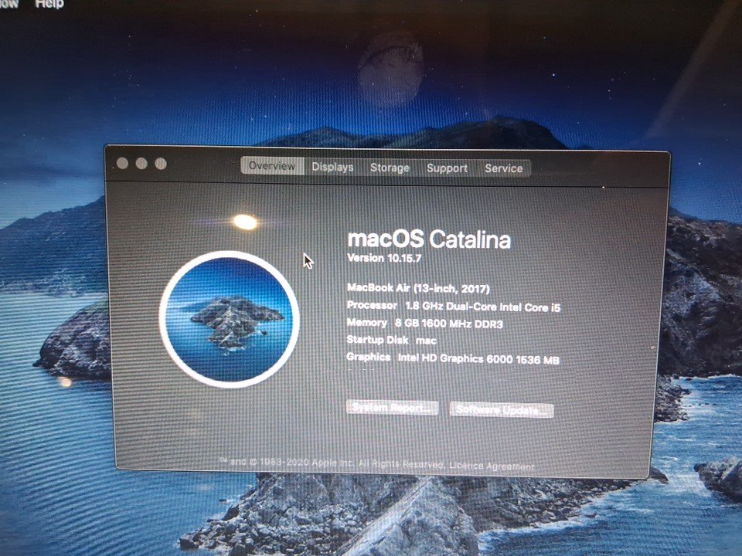Click the macOS Catalina island logo
The width and height of the screenshot is (742, 556).
(x=230, y=319)
